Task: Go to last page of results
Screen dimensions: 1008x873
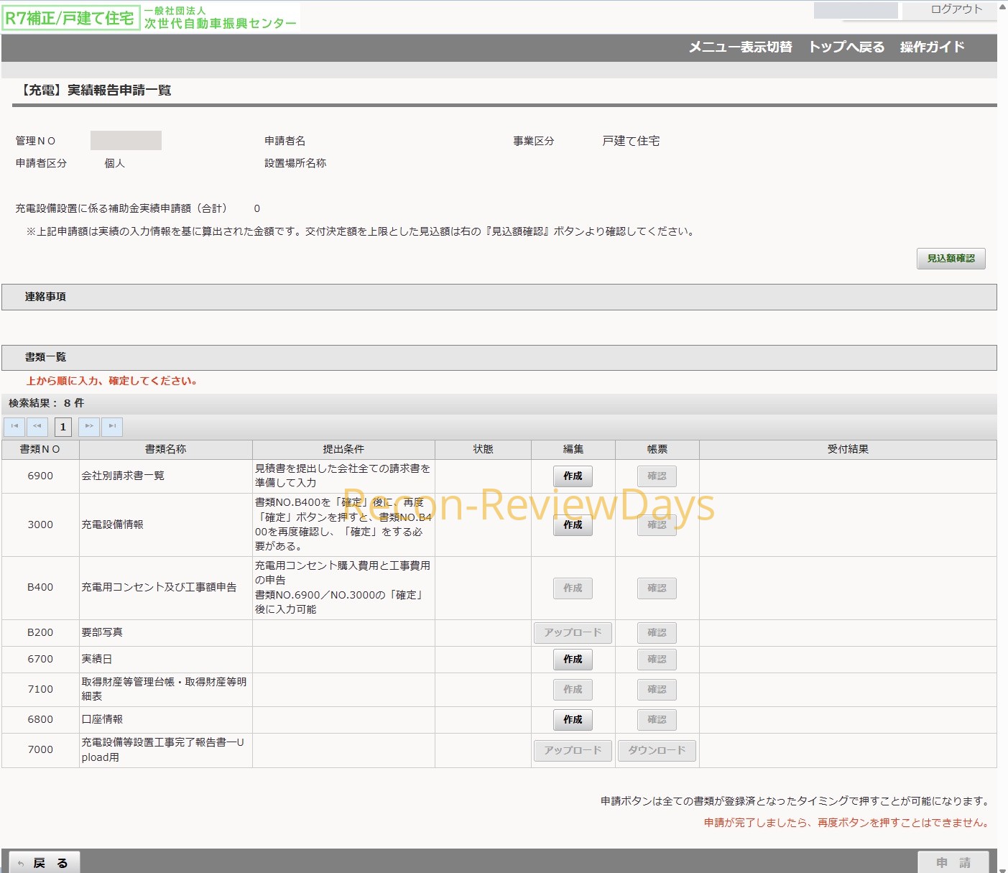Action: pyautogui.click(x=112, y=427)
